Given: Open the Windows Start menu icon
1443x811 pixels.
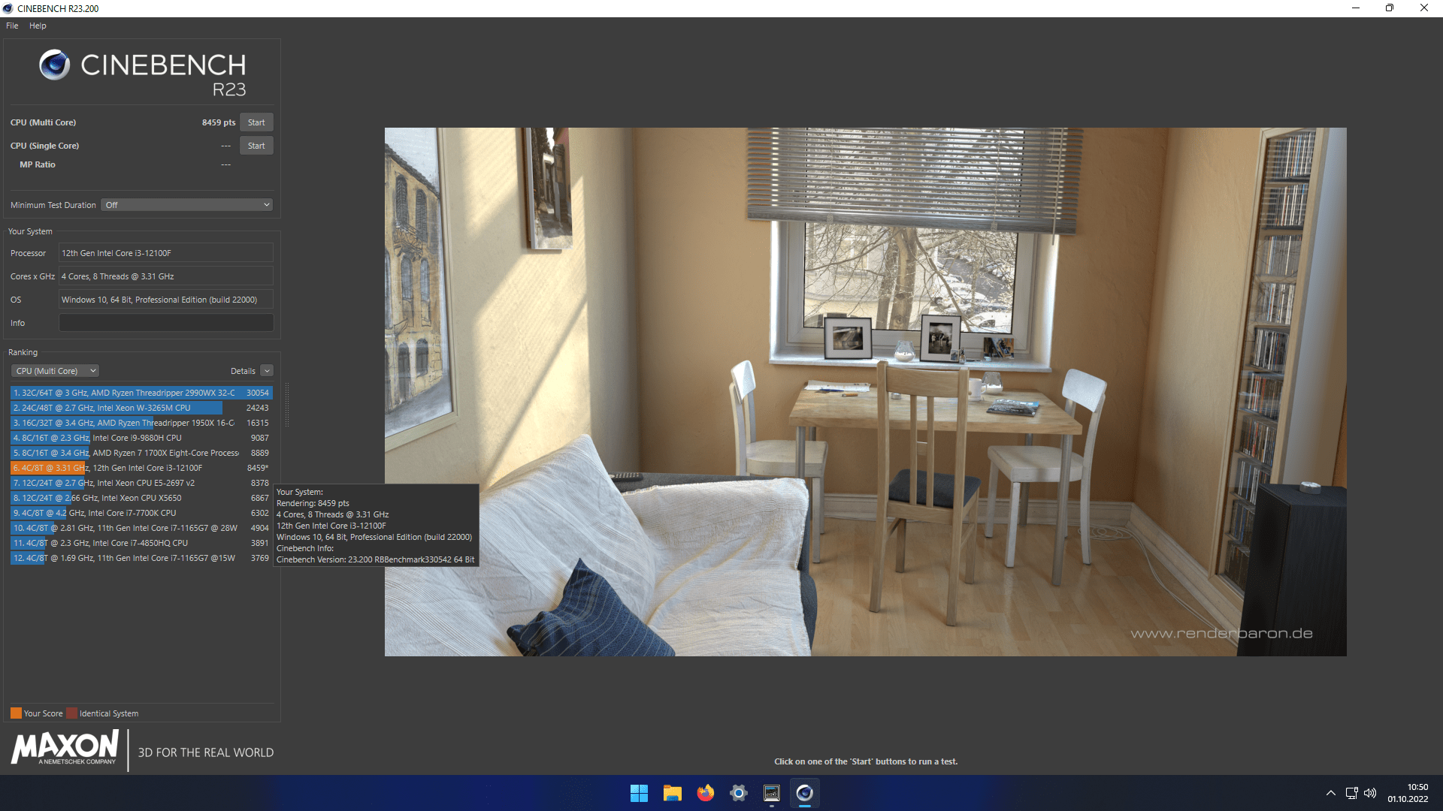Looking at the screenshot, I should (639, 793).
